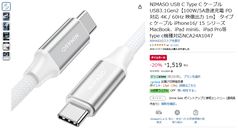Viewport: 238px width, 130px height.
Task: Open the NIMASO store link
Action: pos(165,41)
